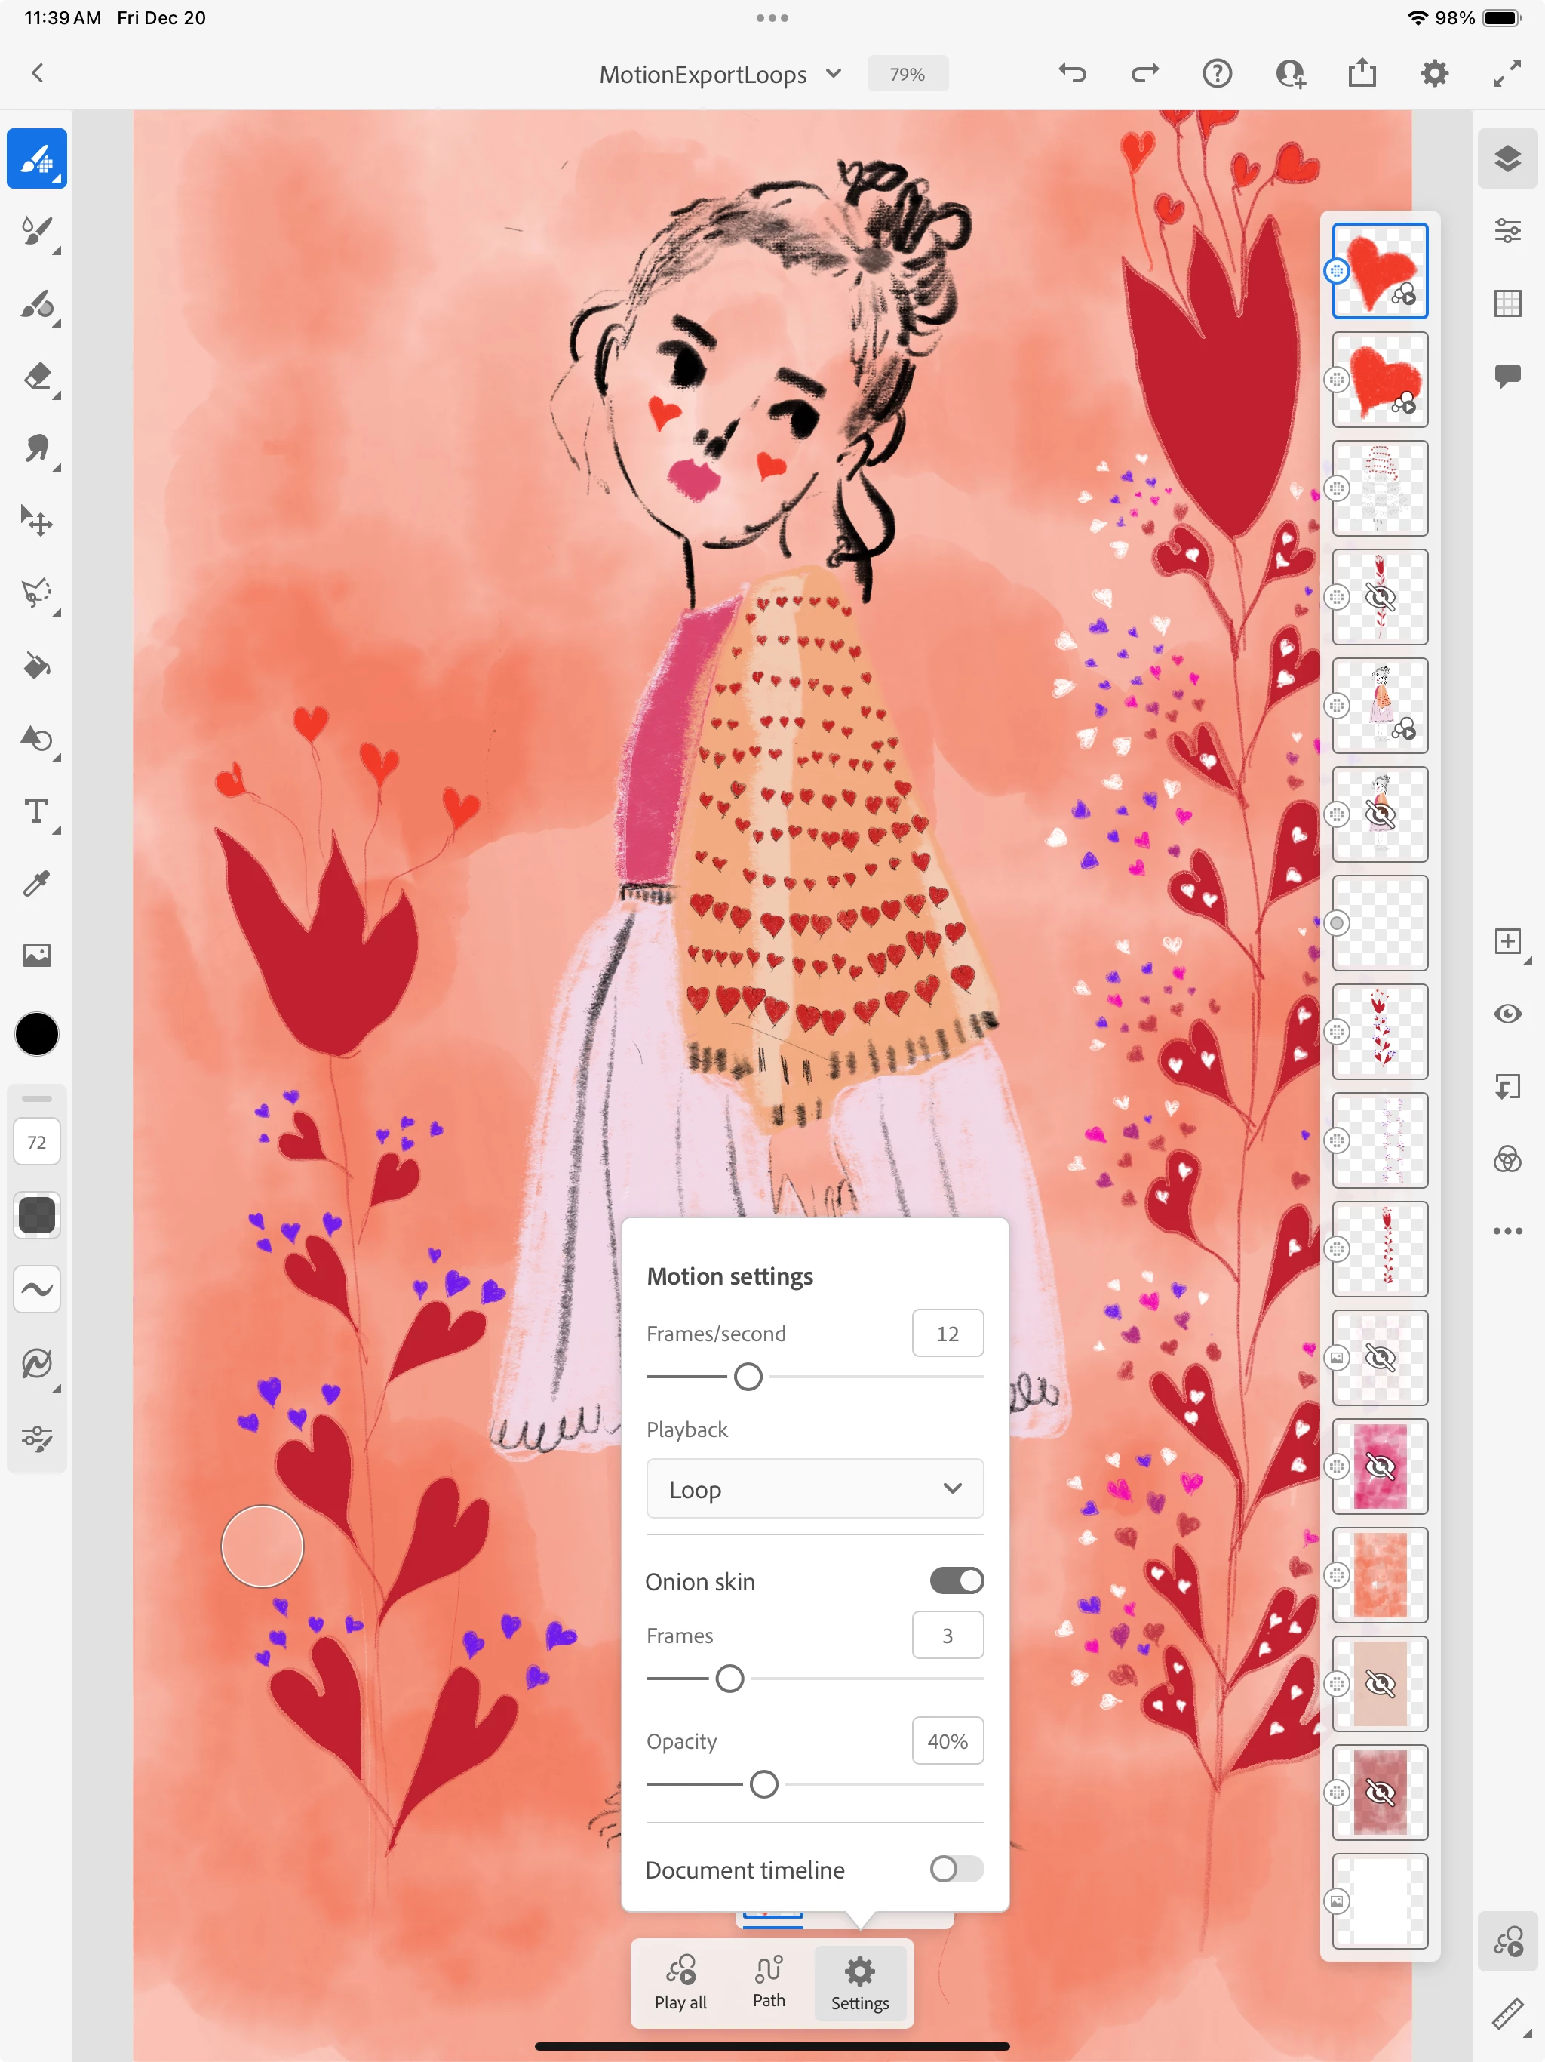This screenshot has width=1545, height=2062.
Task: Open the Layers panel icon
Action: (x=1507, y=158)
